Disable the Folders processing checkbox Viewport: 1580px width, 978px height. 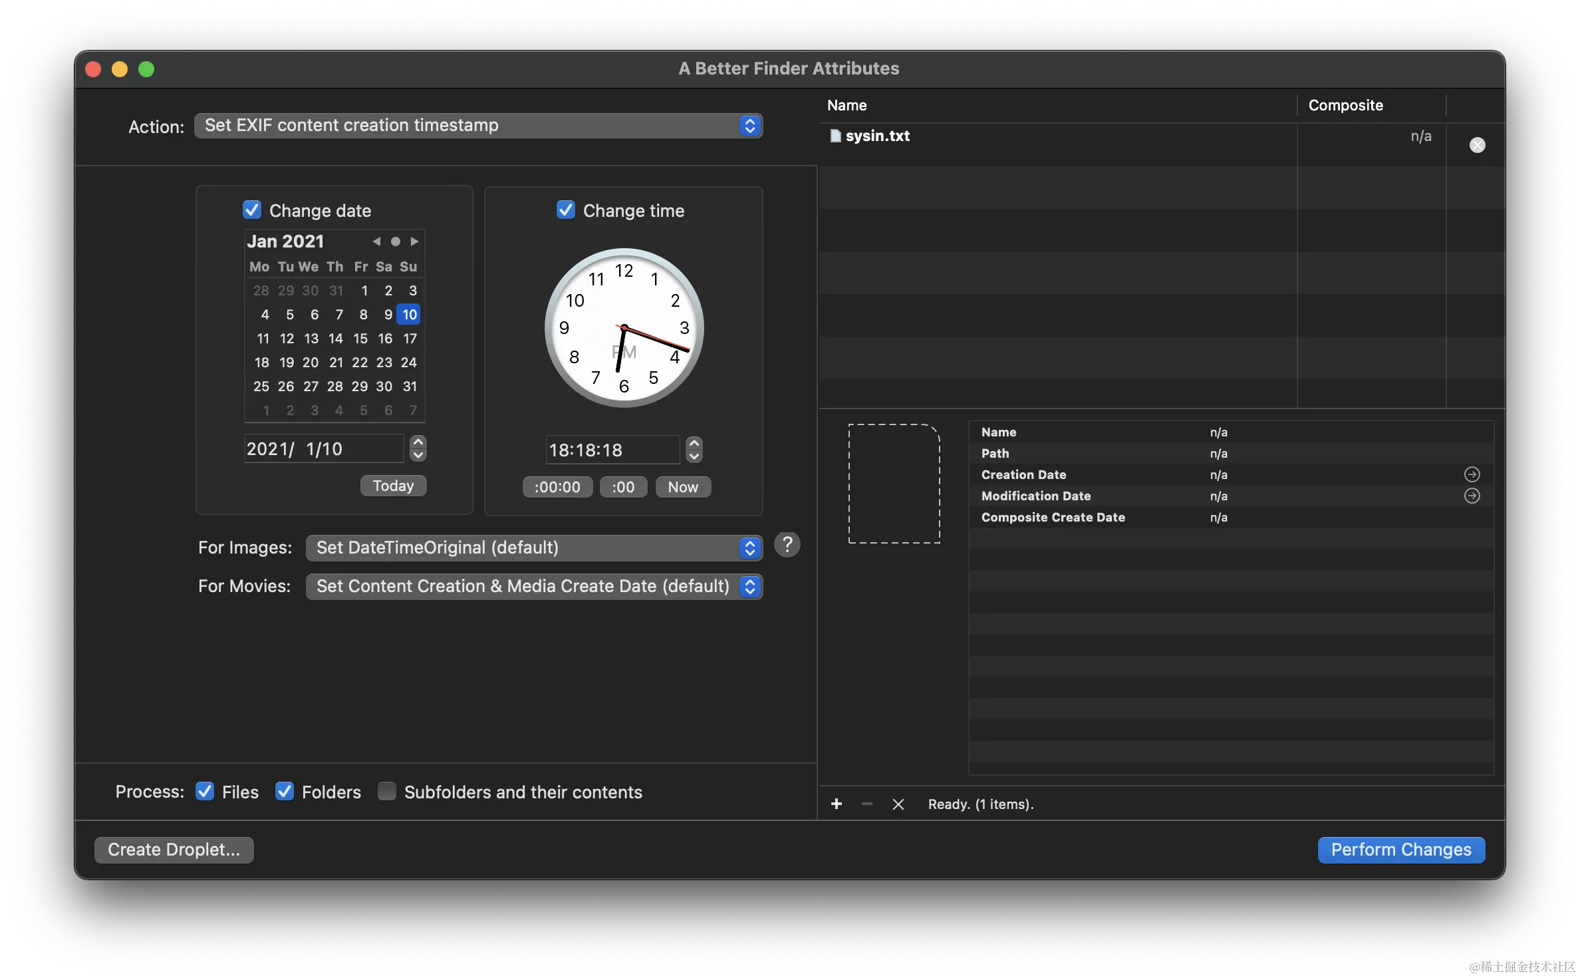(285, 791)
